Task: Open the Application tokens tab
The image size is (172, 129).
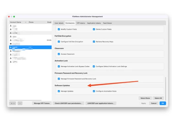Action: [94, 23]
